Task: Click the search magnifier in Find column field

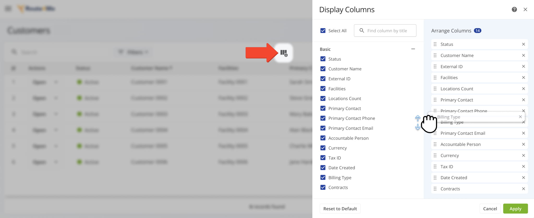Action: pos(362,30)
